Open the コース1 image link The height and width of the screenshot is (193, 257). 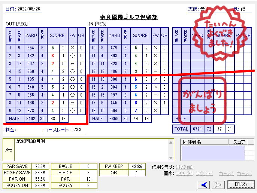pos(226,173)
